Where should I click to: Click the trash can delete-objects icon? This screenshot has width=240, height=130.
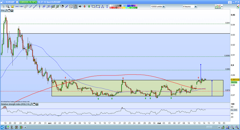[x=76, y=6]
